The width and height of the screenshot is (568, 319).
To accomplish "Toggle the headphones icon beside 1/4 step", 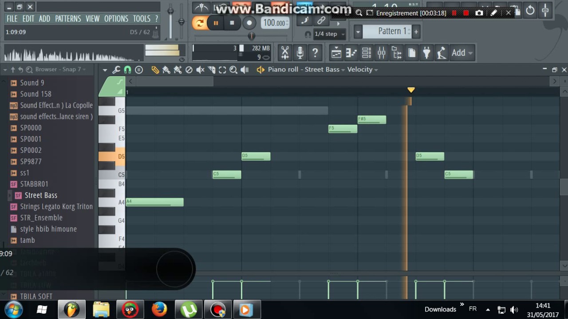I will tap(308, 34).
